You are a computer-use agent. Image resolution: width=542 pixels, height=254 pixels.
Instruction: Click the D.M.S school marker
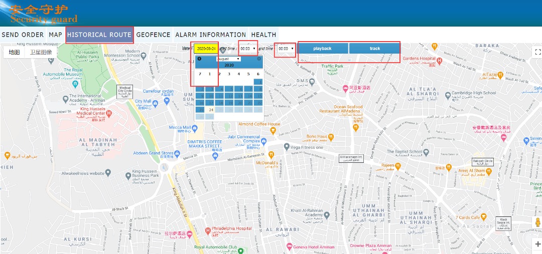pos(312,82)
